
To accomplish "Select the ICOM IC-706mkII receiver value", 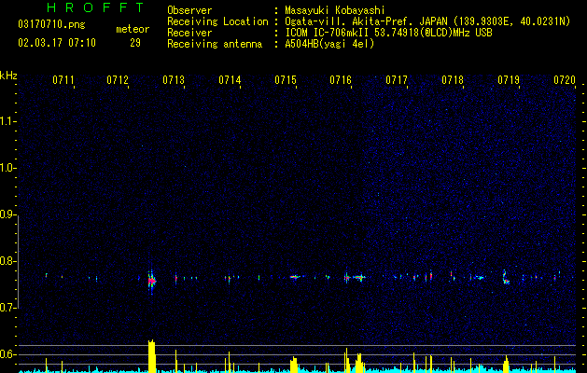I will [x=388, y=33].
